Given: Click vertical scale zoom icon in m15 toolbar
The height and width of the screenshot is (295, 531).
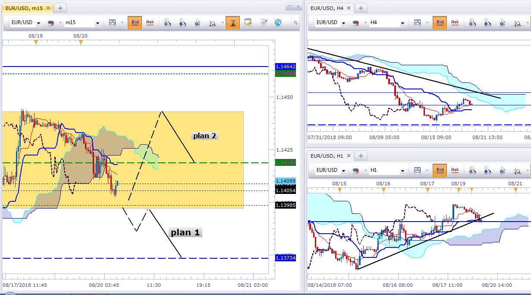Looking at the screenshot, I should (212, 22).
